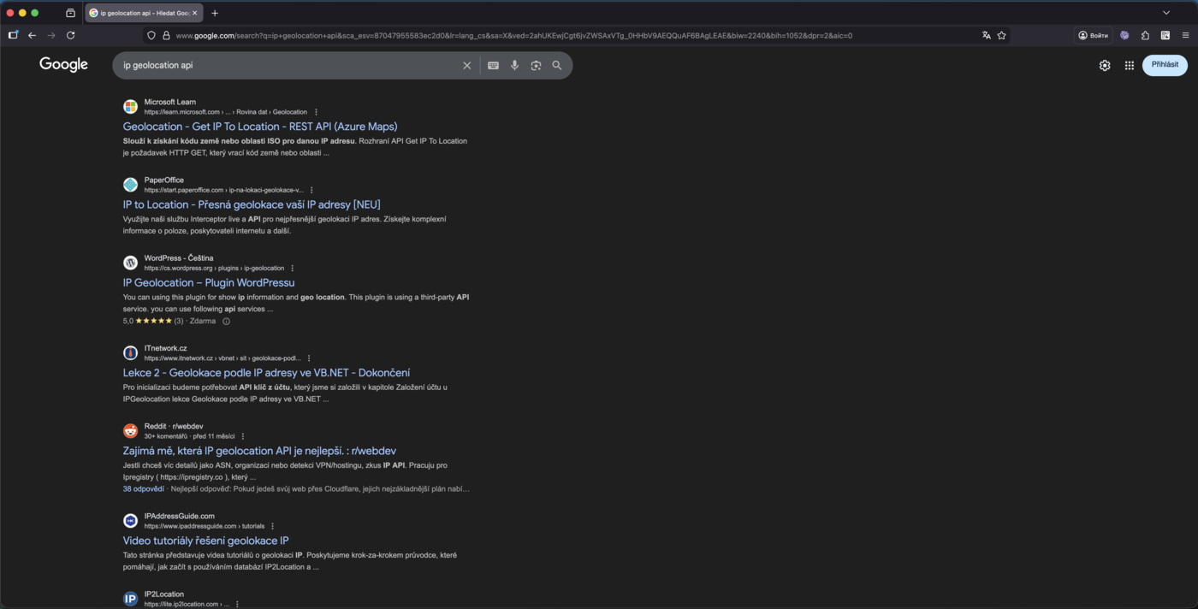
Task: Clear the search query with the X
Action: point(466,65)
